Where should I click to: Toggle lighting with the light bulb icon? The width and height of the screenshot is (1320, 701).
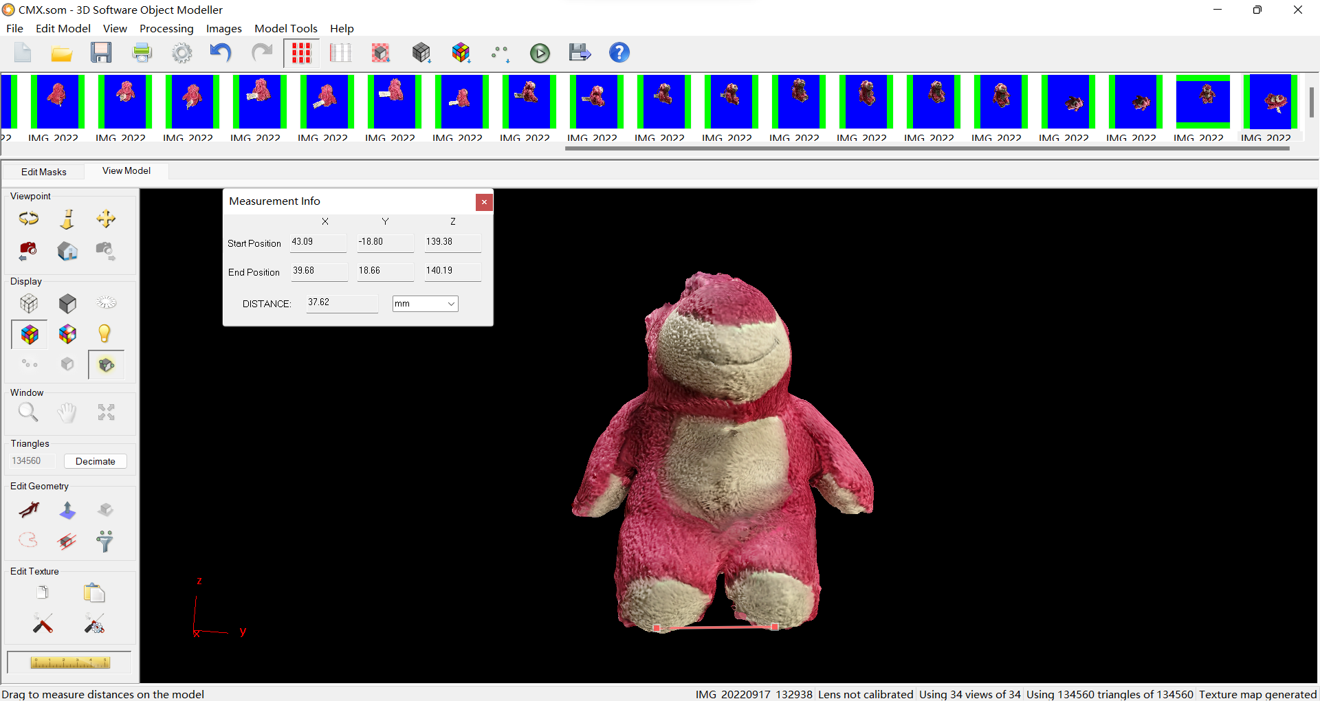[104, 334]
